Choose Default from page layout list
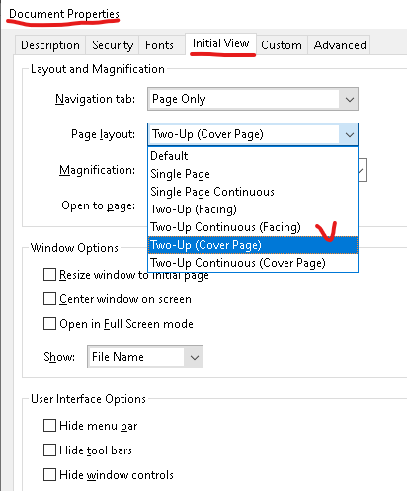This screenshot has height=491, width=407. (253, 156)
